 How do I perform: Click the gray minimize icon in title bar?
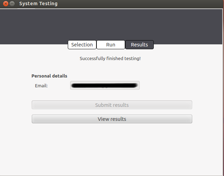coord(12,4)
